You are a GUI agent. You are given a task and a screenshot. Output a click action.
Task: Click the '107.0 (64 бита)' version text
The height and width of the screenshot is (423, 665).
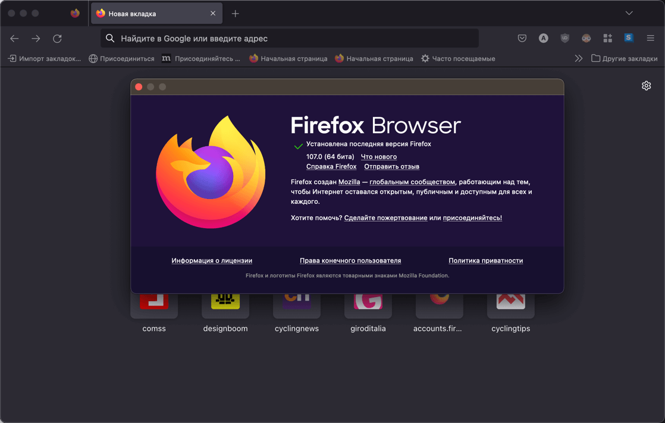click(x=330, y=157)
